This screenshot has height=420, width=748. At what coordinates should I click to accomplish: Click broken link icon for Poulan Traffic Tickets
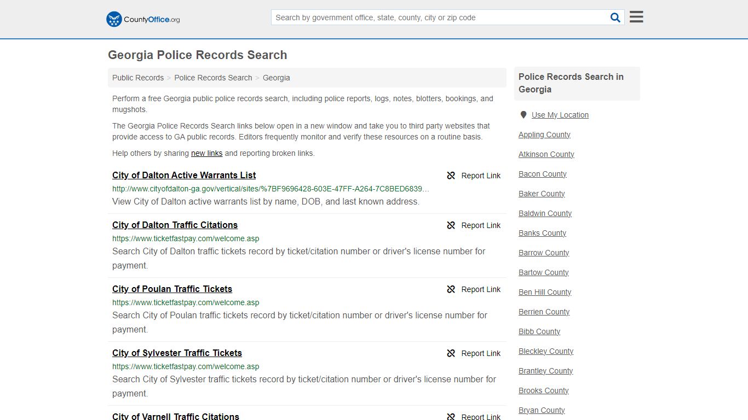[451, 289]
